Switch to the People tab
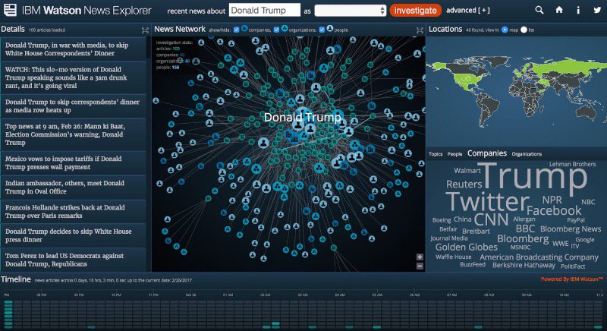The width and height of the screenshot is (607, 331). [454, 154]
